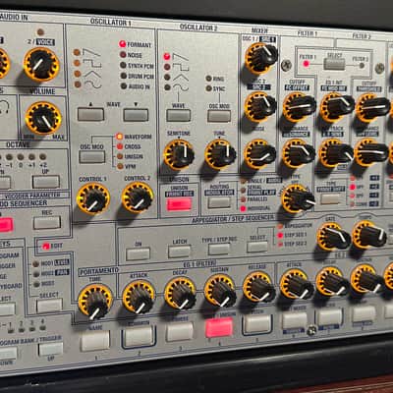The height and width of the screenshot is (393, 393).
Task: Adjust the TUNE knob
Action: coord(220,154)
